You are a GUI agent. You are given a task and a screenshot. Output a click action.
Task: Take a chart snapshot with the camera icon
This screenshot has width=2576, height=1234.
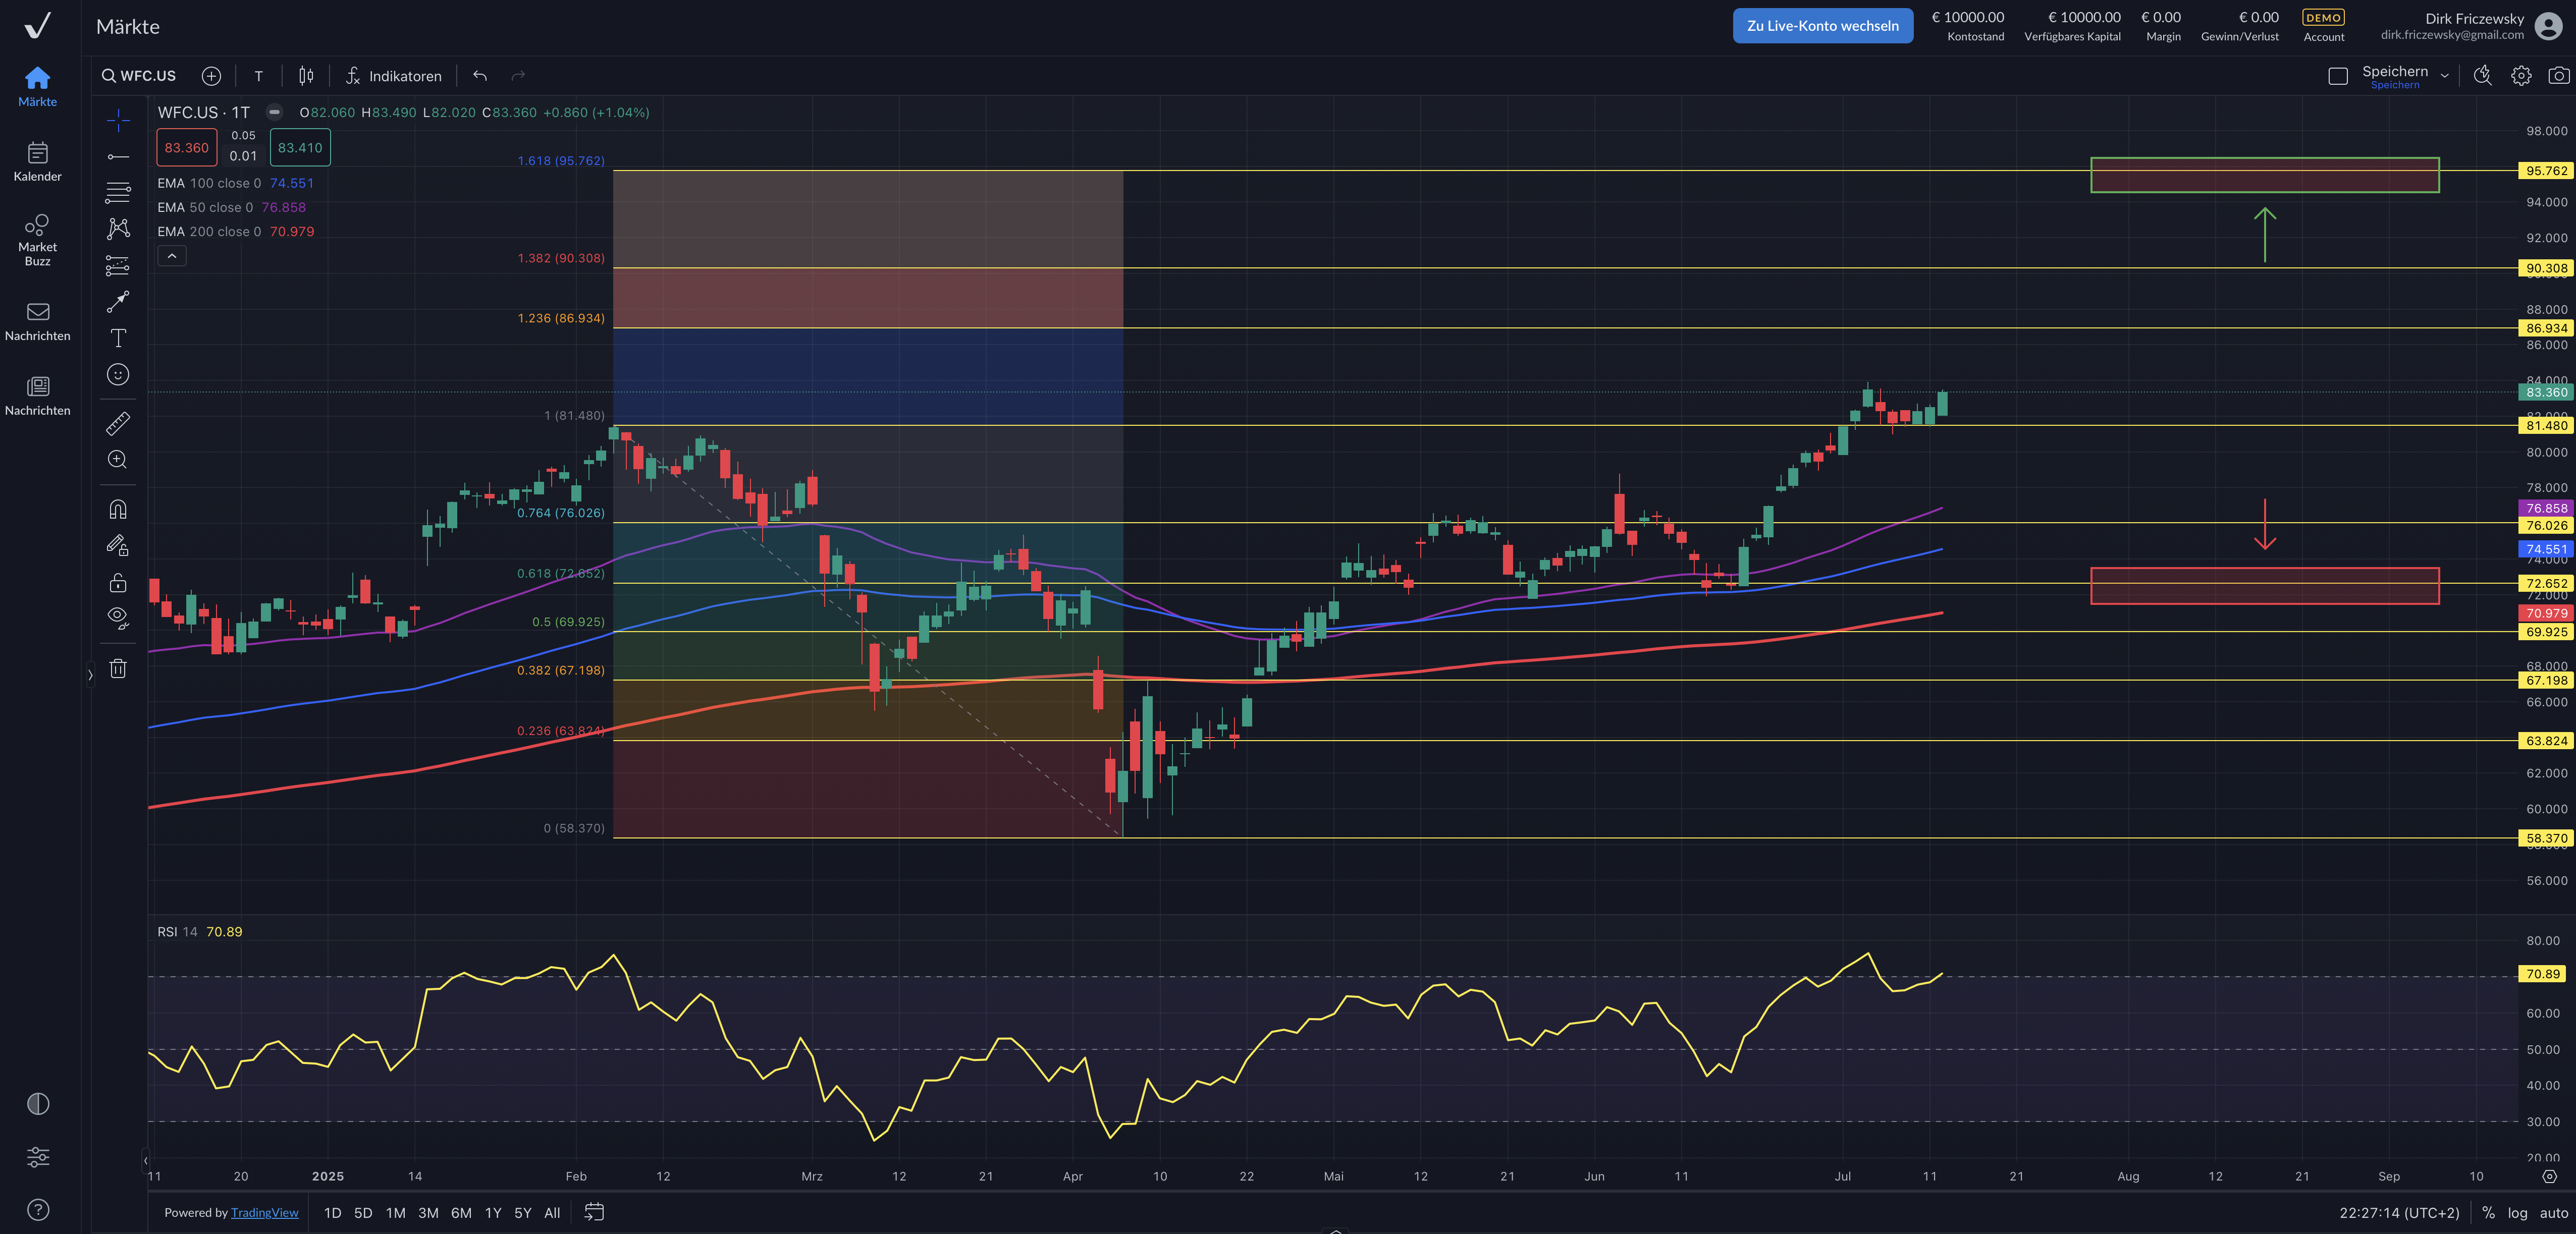pyautogui.click(x=2559, y=75)
